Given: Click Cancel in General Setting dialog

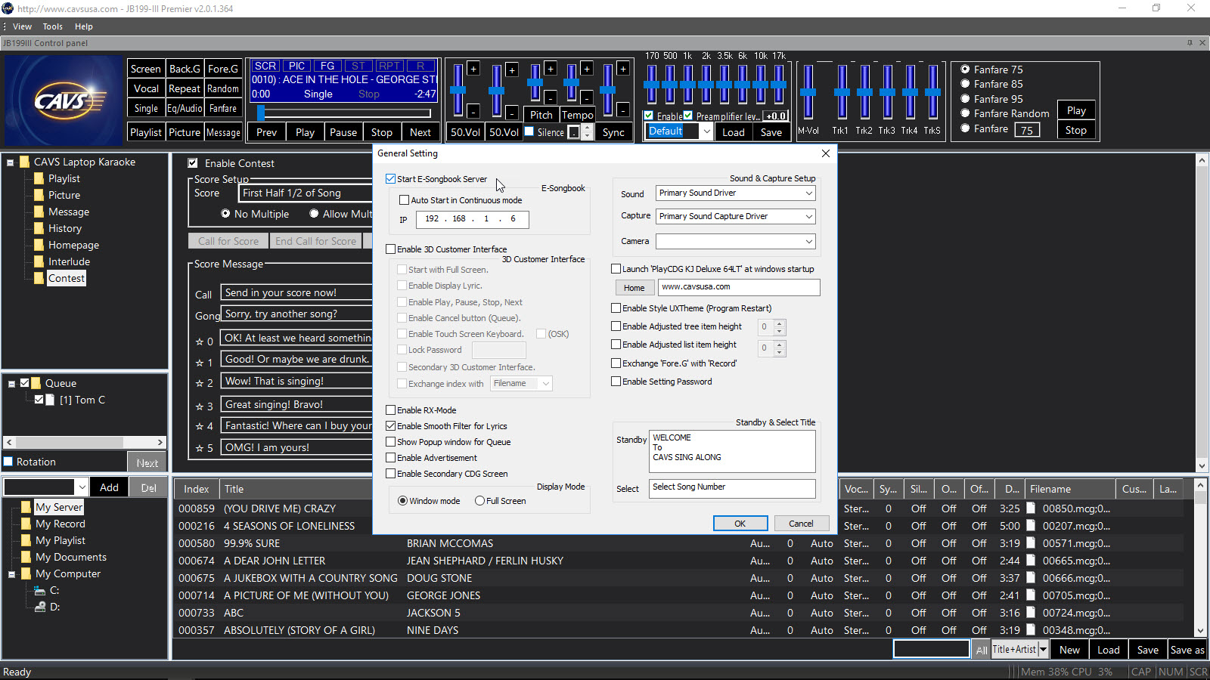Looking at the screenshot, I should point(801,524).
